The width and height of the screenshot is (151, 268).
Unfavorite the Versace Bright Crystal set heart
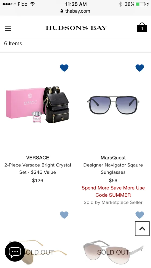pyautogui.click(x=64, y=68)
